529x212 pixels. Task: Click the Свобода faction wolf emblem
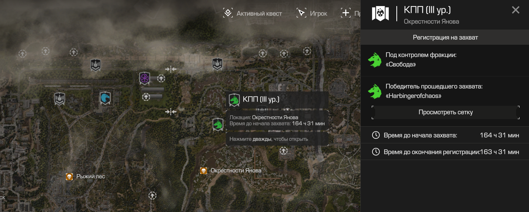375,60
